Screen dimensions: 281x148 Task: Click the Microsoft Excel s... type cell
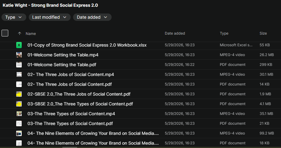pos(236,45)
